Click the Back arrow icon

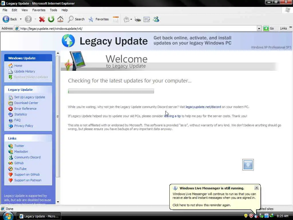(x=6, y=19)
